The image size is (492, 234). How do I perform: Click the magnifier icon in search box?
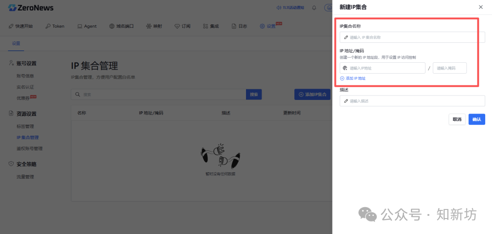pos(77,95)
